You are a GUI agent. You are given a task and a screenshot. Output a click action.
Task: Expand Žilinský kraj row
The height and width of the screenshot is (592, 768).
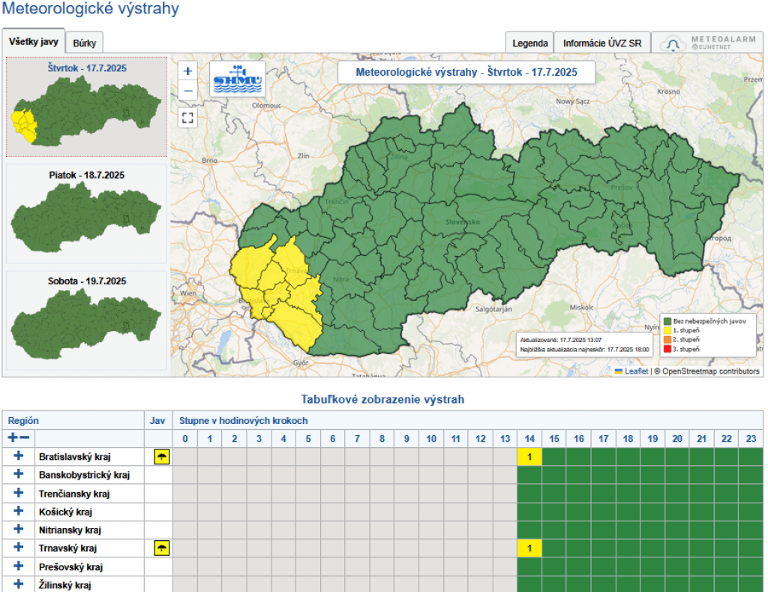tap(19, 584)
